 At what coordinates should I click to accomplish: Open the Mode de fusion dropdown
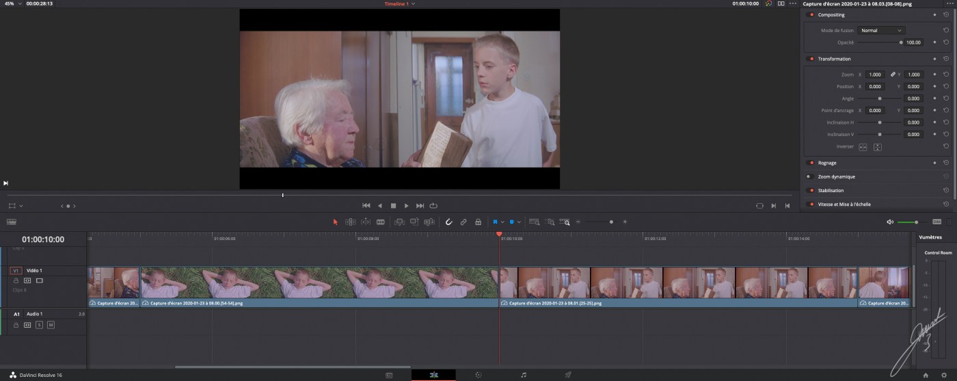tap(881, 30)
